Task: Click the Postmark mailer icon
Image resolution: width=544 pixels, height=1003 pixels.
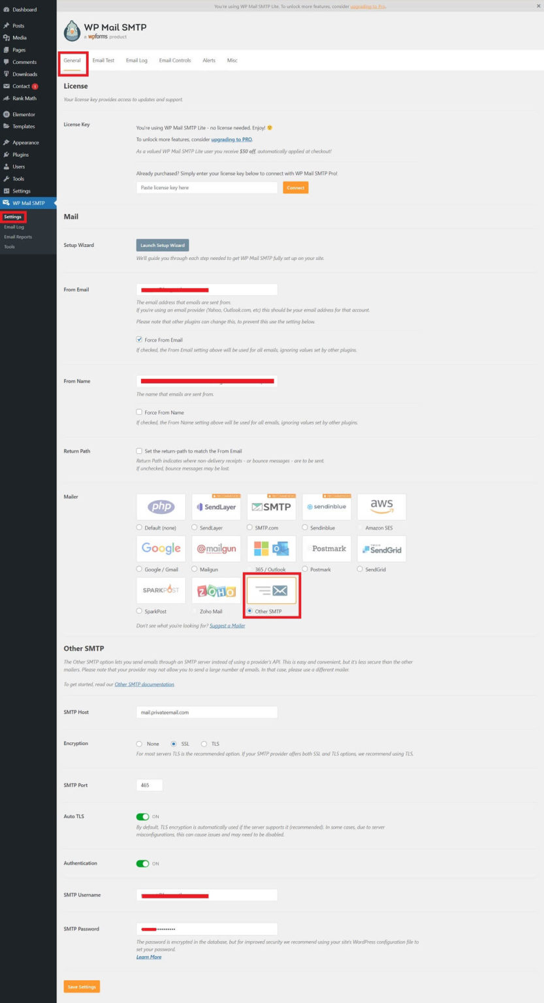Action: coord(327,548)
